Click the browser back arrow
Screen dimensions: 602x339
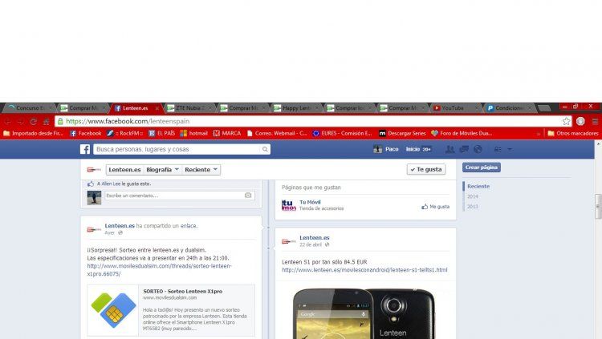pyautogui.click(x=8, y=122)
